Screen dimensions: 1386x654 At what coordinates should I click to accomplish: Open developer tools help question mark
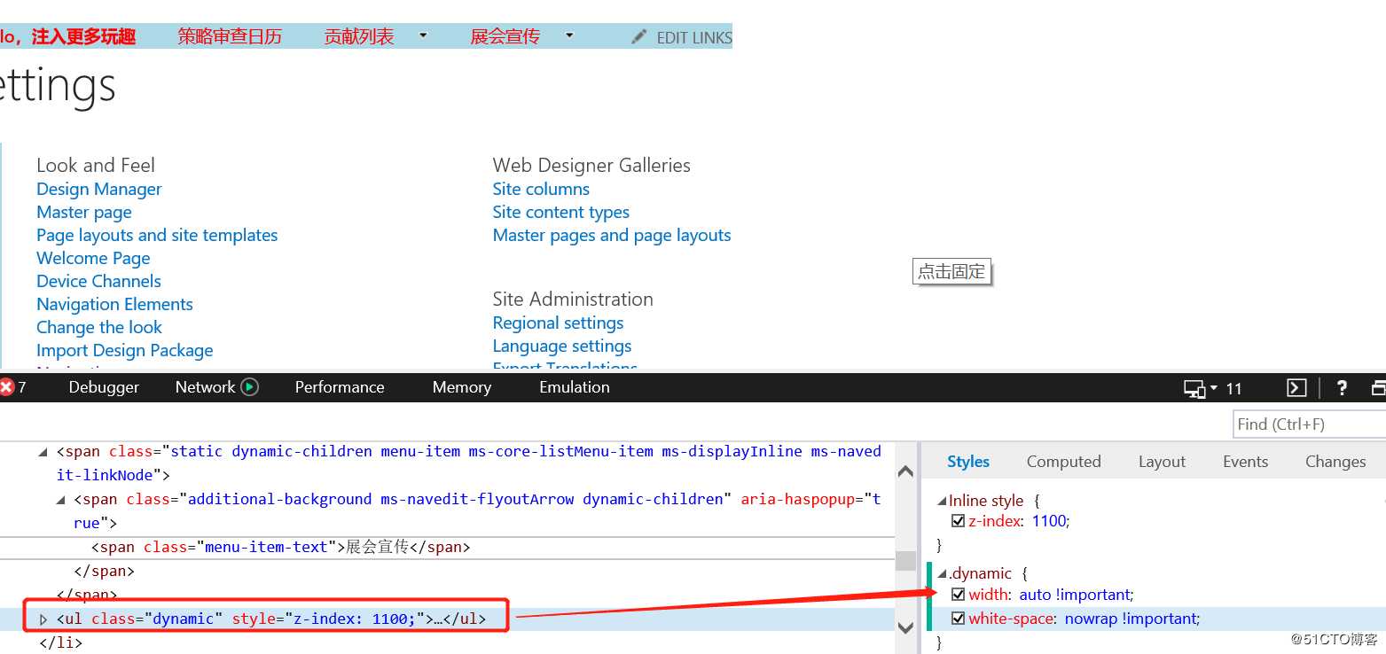(x=1342, y=387)
